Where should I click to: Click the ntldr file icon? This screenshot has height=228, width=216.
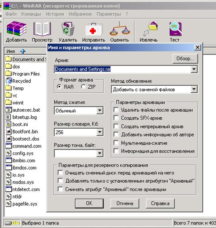8,196
